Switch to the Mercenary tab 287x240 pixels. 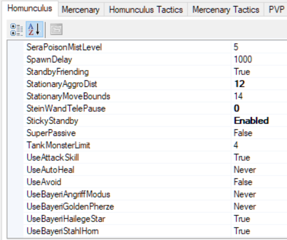click(x=81, y=10)
